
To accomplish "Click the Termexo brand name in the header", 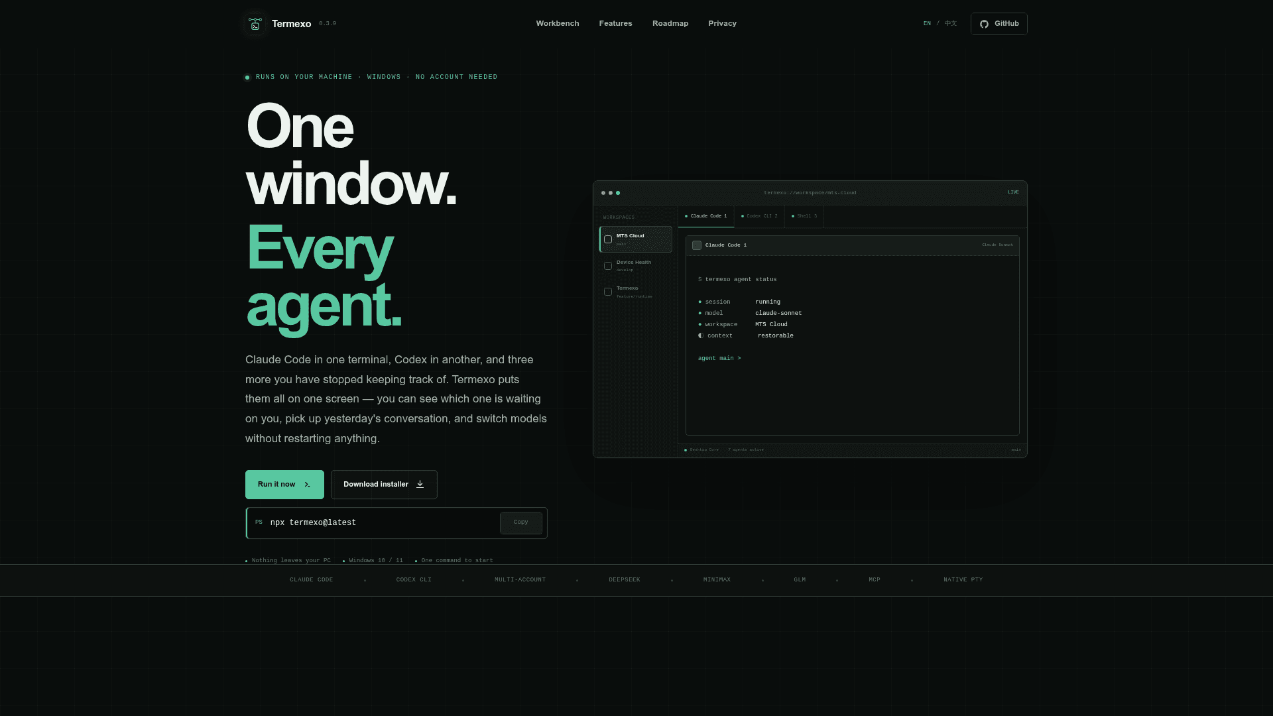I will (x=291, y=24).
